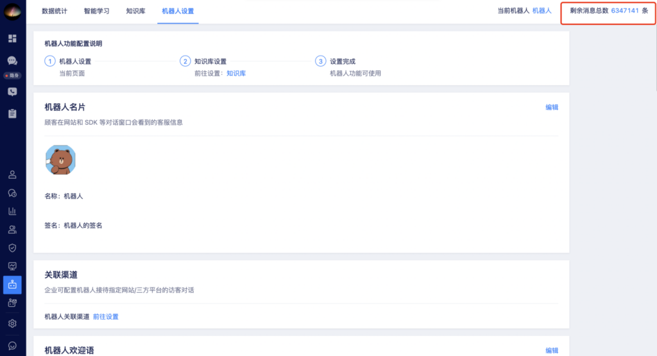Select the 机器人设置 tab

[178, 12]
